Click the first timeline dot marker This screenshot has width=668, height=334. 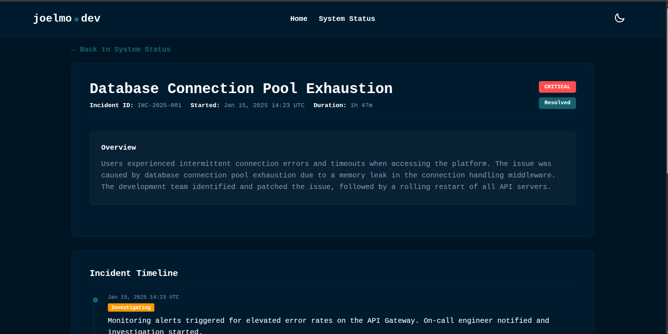[x=95, y=300]
